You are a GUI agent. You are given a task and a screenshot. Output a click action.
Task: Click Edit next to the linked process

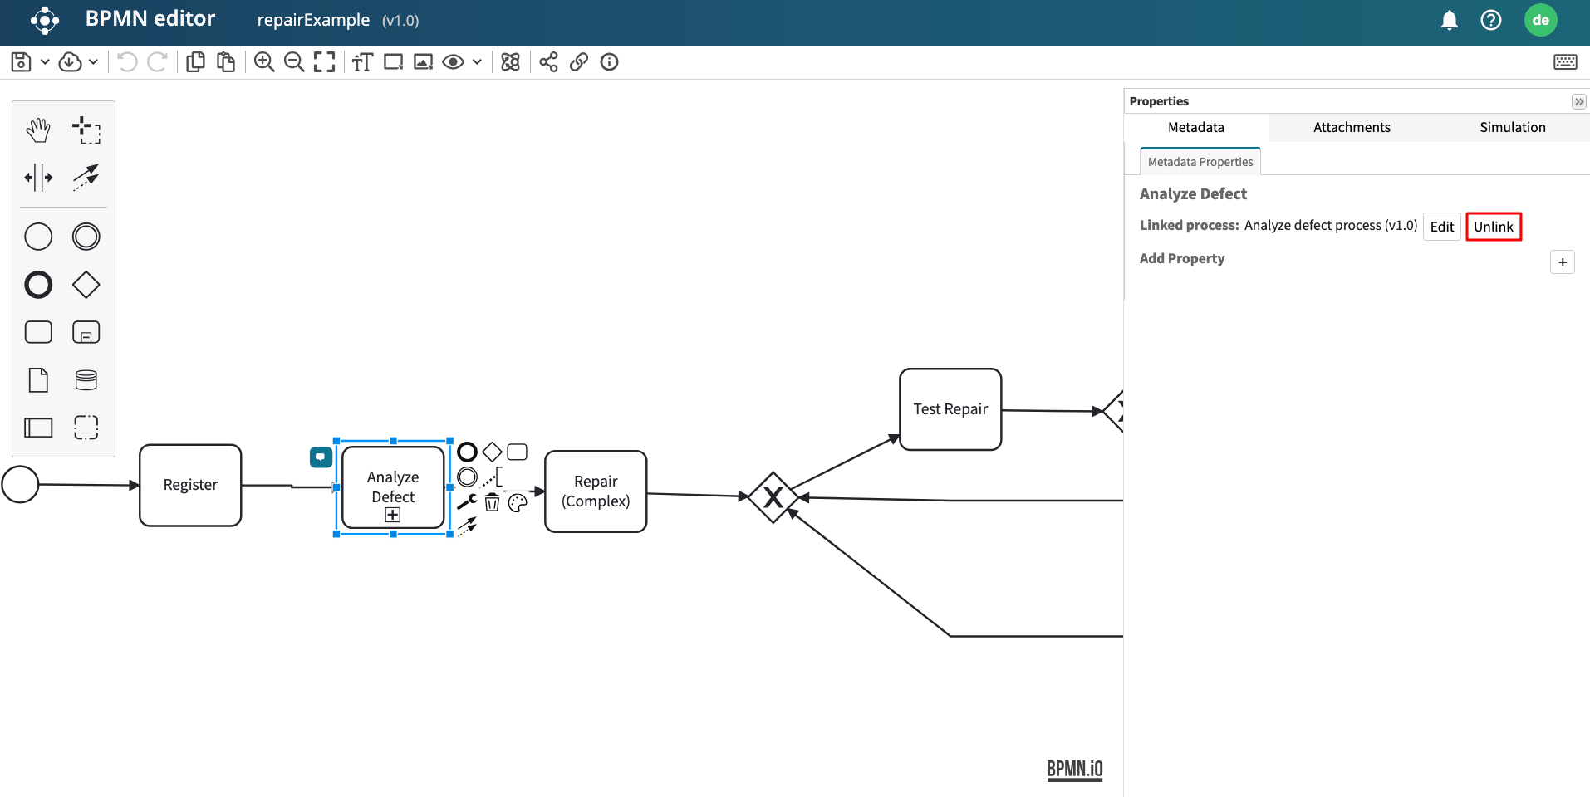(x=1441, y=227)
